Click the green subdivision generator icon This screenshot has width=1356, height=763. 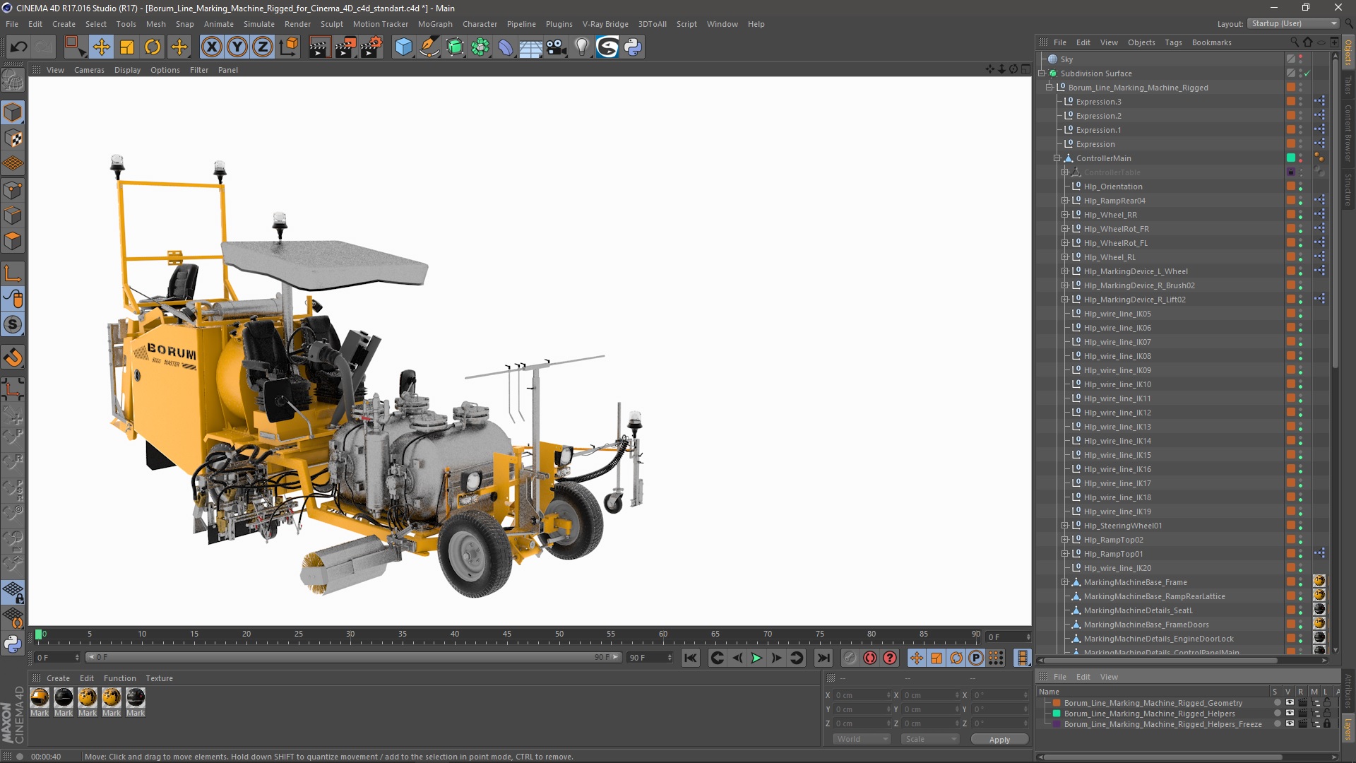[x=455, y=47]
